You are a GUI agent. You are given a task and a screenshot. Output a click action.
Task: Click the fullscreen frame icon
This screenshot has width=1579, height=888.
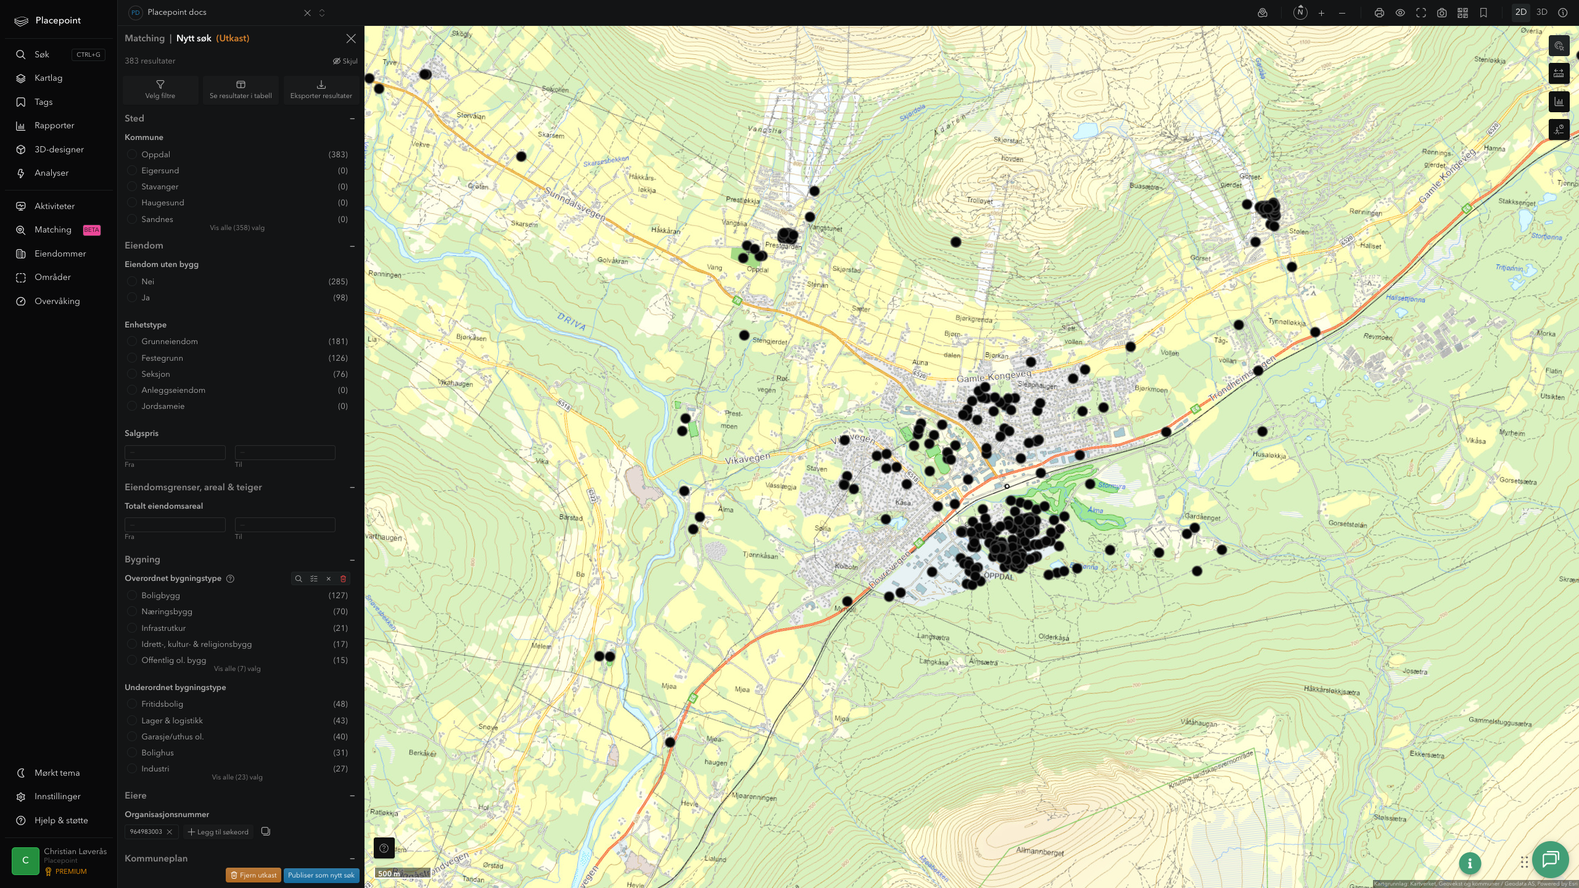tap(1421, 12)
